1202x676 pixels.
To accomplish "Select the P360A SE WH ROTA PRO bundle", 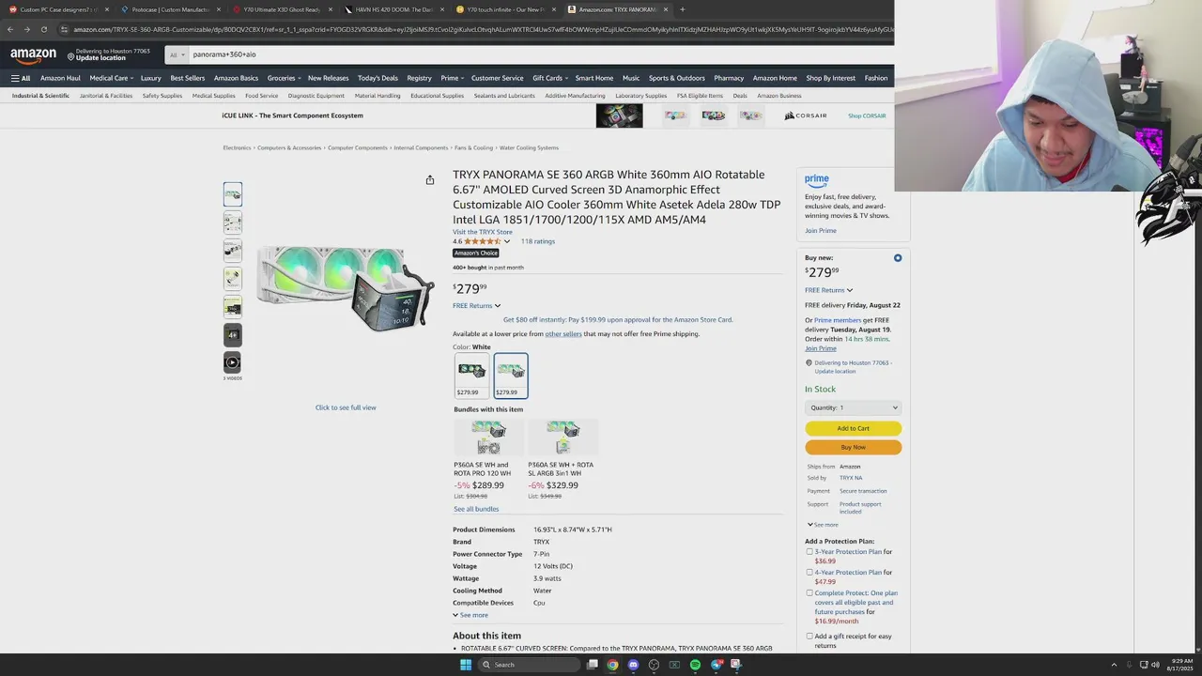I will click(x=488, y=459).
